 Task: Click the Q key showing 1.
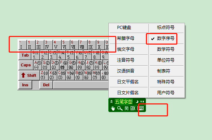(36, 55)
